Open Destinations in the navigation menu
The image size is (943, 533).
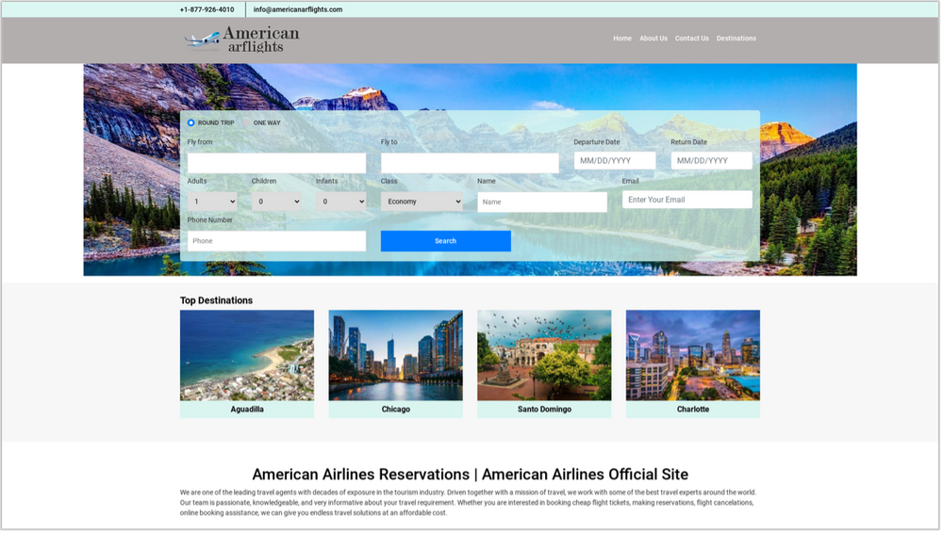pyautogui.click(x=737, y=39)
